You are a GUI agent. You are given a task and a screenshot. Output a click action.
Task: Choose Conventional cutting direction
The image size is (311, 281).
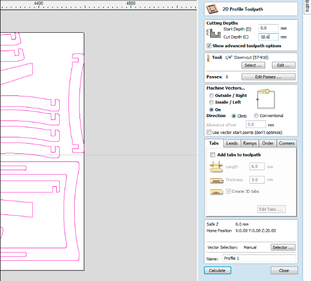pyautogui.click(x=256, y=116)
